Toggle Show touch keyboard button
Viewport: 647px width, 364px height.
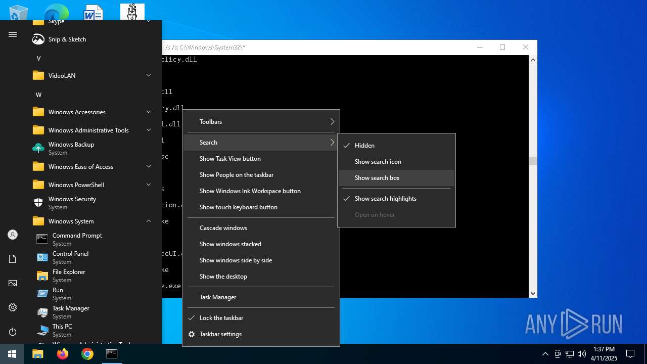tap(261, 207)
